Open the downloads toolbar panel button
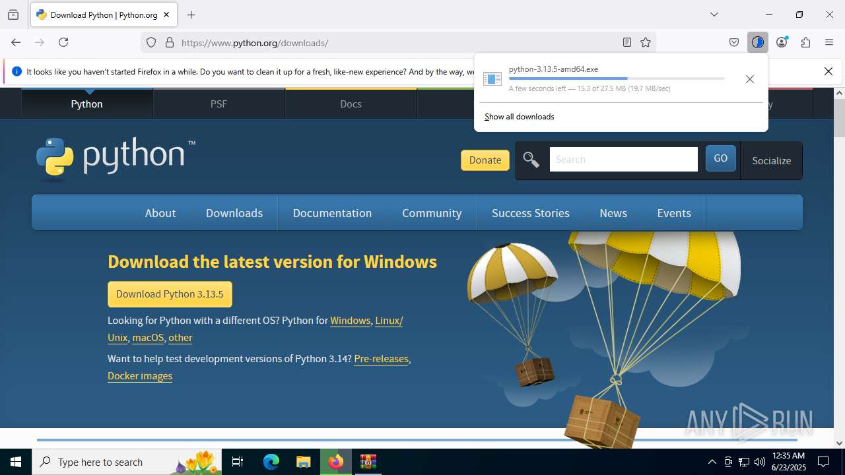The image size is (845, 475). pyautogui.click(x=757, y=42)
